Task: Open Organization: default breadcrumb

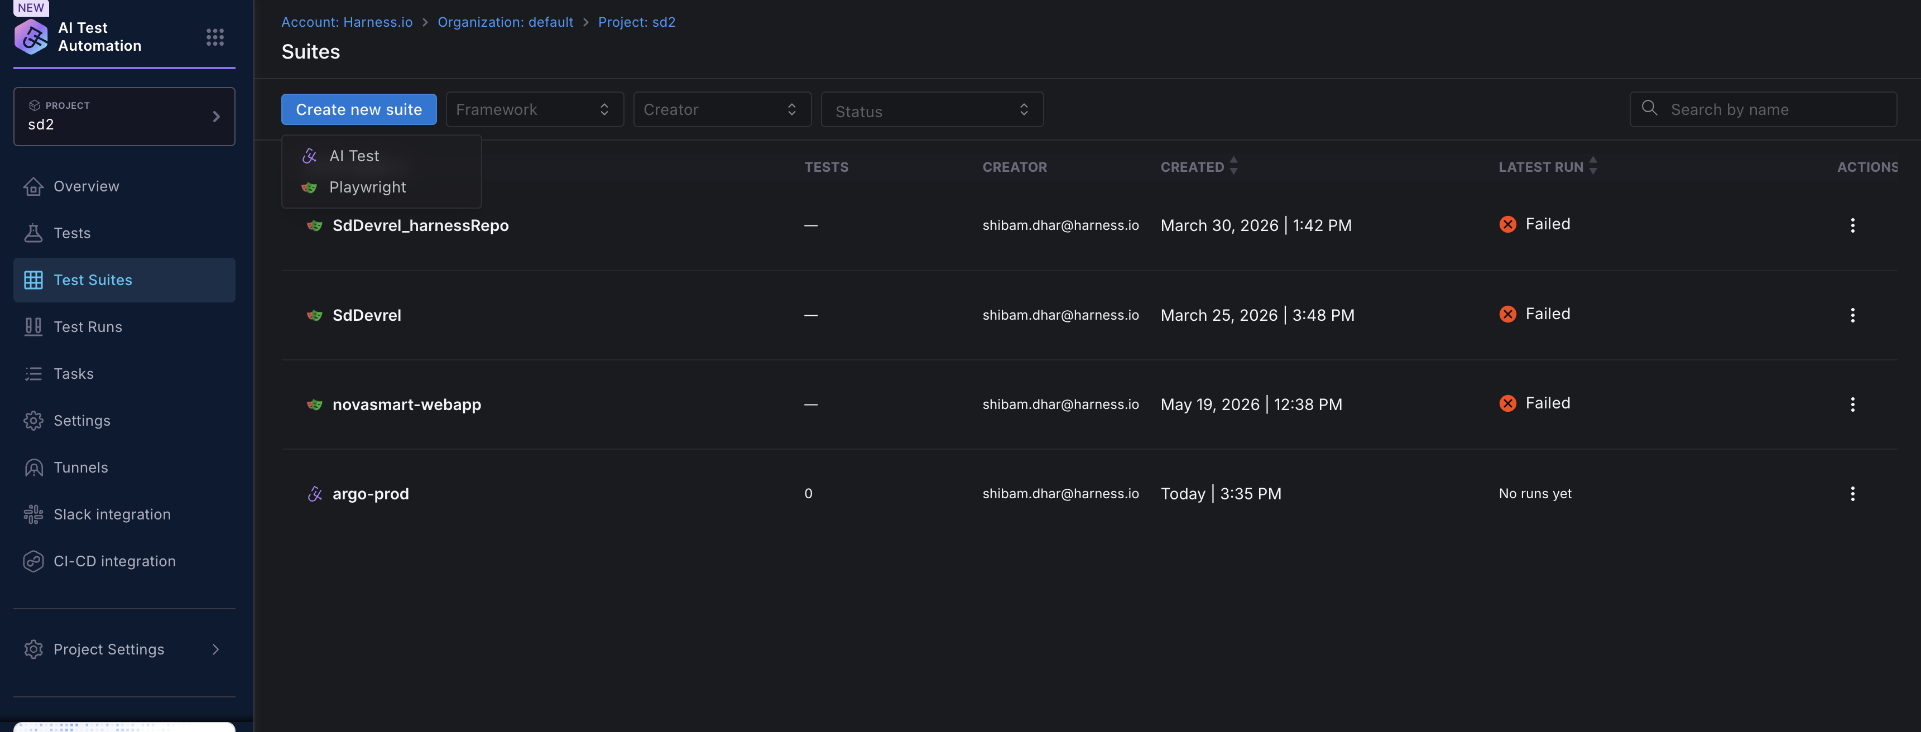Action: 506,22
